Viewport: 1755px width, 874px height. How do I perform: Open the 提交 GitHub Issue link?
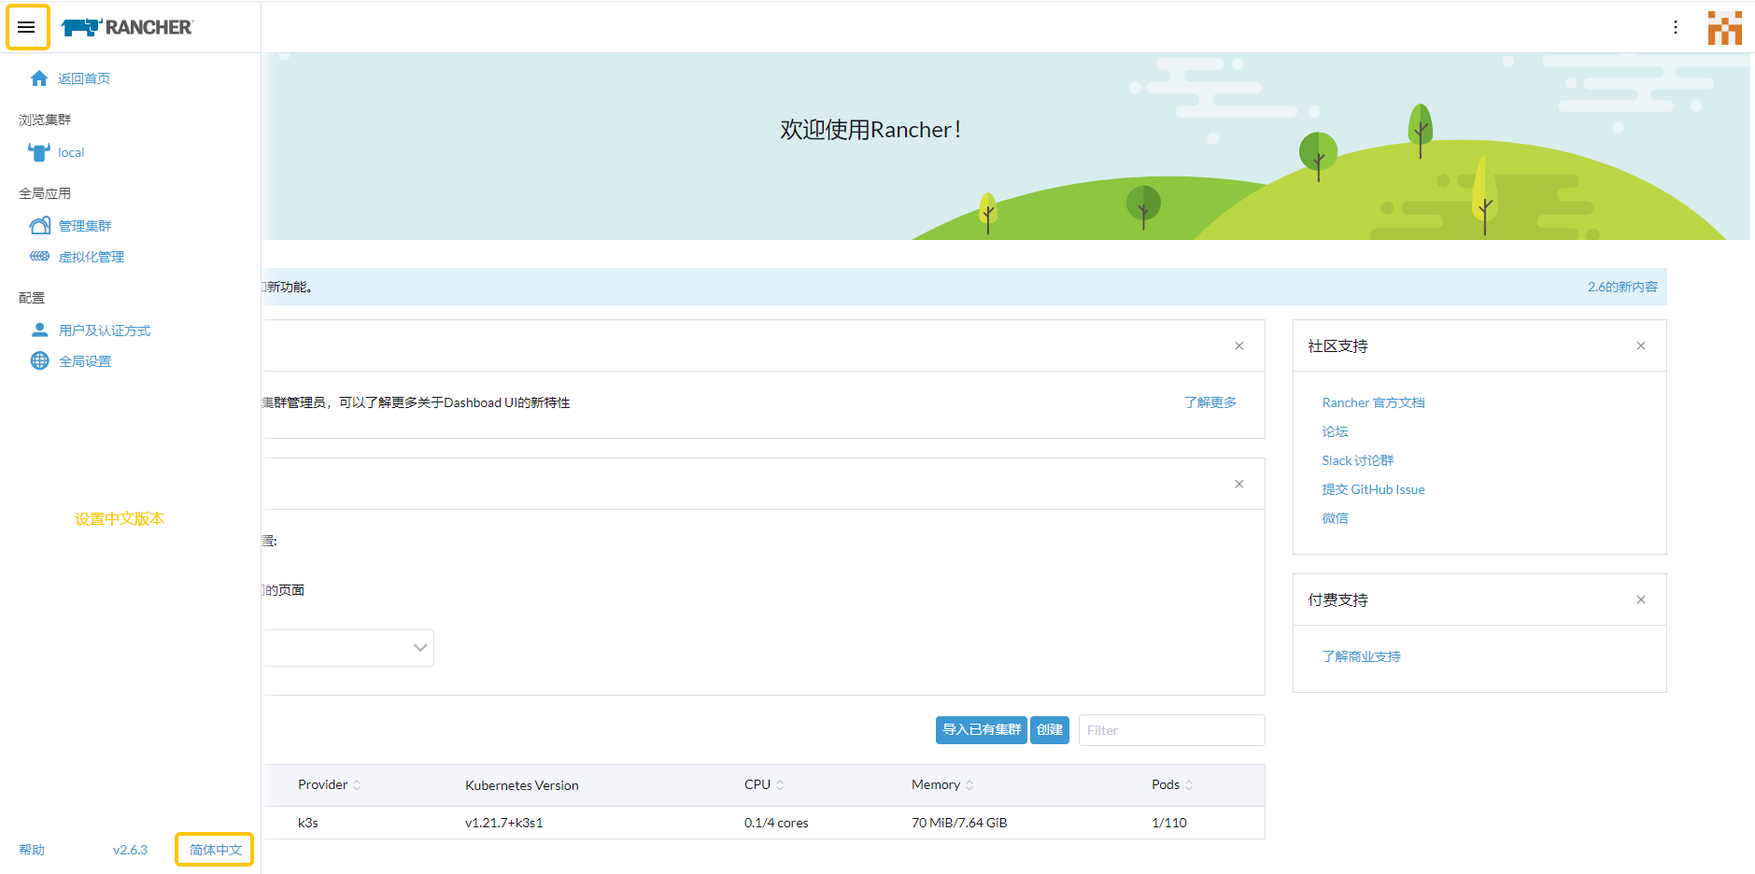[1373, 489]
